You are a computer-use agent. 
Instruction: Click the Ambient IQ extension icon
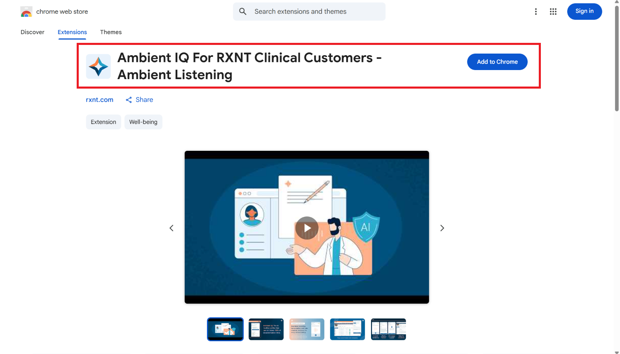coord(98,66)
